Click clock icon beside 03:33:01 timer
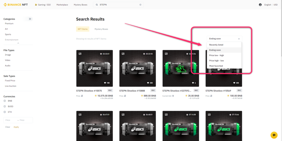The height and width of the screenshot is (141, 282). pyautogui.click(x=101, y=54)
